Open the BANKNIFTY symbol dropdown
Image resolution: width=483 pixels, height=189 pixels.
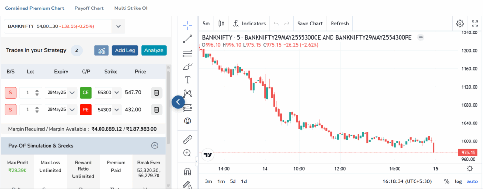click(118, 26)
